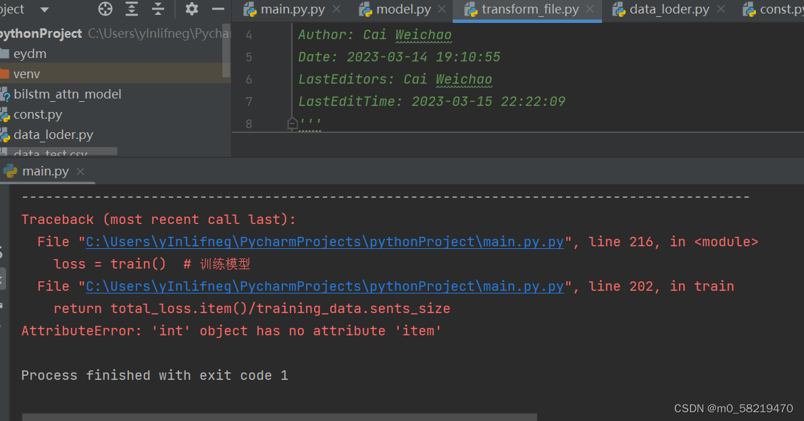
Task: Click the Select Opened File crosshair icon
Action: 105,9
